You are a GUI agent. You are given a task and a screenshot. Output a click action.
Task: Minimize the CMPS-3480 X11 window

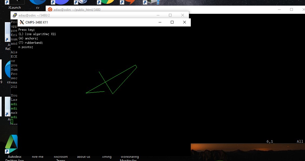[x=160, y=22]
